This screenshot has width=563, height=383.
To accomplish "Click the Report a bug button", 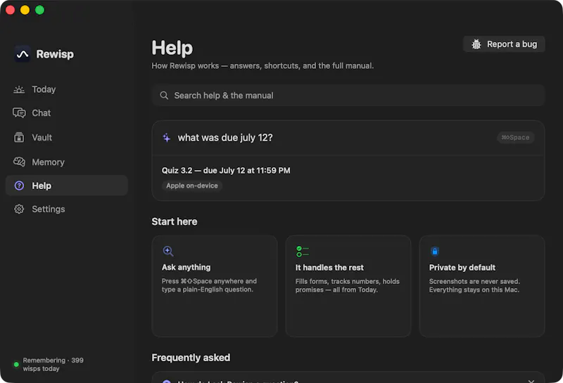I will pyautogui.click(x=504, y=44).
